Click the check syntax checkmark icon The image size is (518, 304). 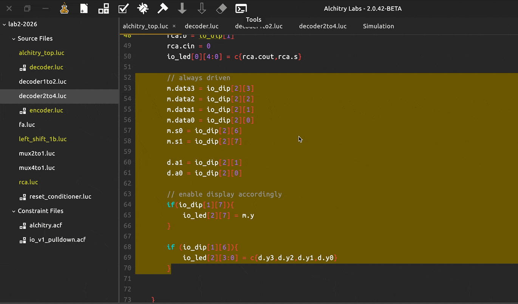pos(123,9)
